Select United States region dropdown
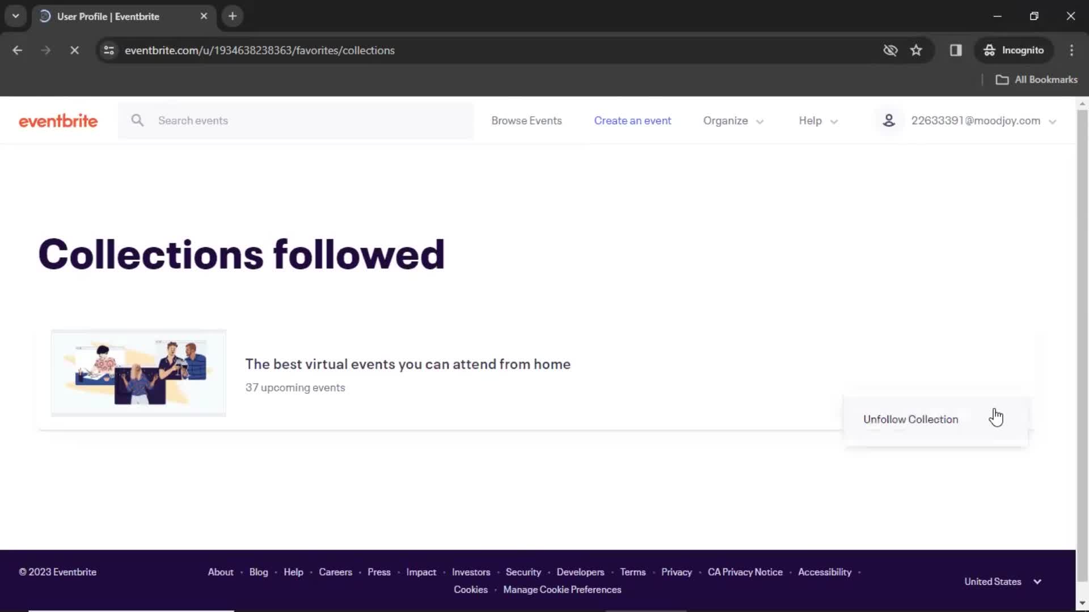 click(x=1002, y=581)
